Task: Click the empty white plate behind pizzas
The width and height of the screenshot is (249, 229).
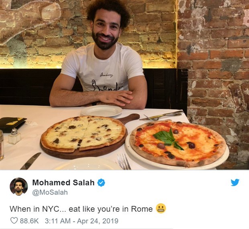Action: click(102, 111)
